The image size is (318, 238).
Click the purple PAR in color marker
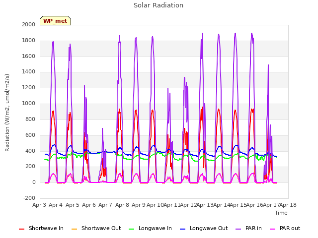coord(238,229)
